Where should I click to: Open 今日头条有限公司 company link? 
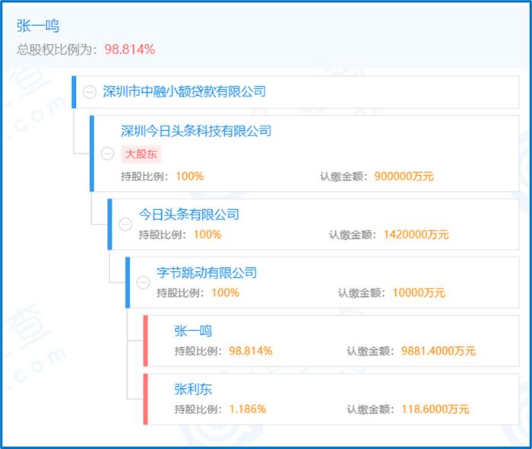click(189, 215)
